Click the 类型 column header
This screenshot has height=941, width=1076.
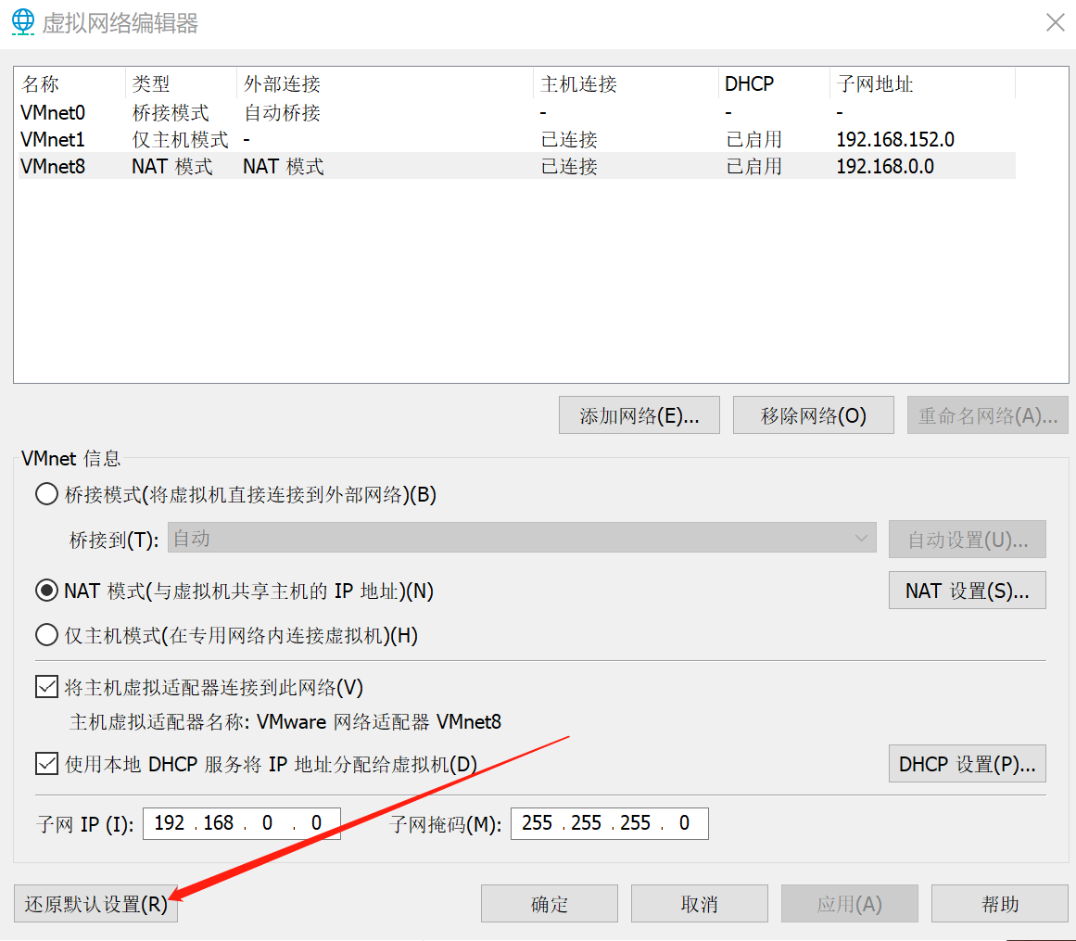(181, 83)
